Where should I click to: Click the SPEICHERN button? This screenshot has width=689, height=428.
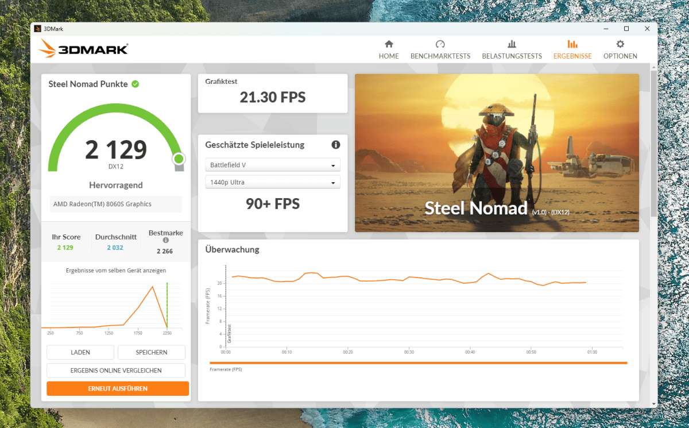tap(152, 352)
